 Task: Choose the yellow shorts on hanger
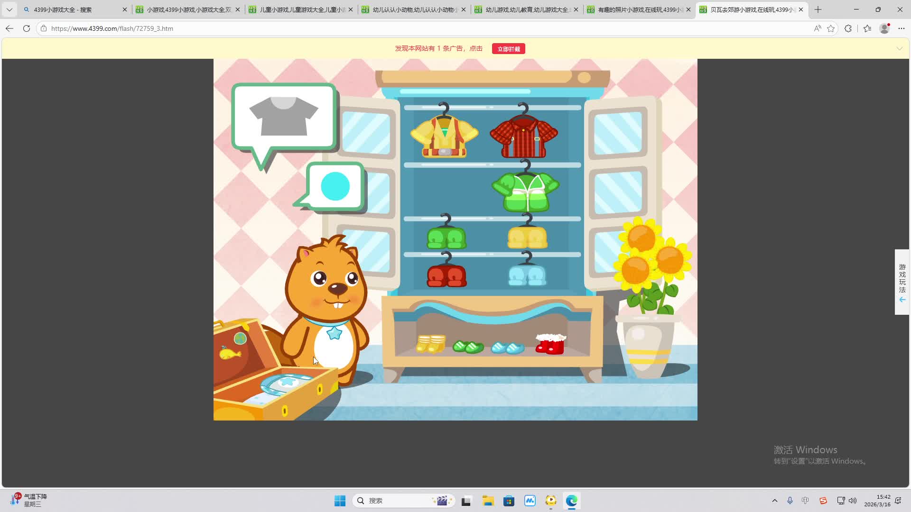(527, 238)
